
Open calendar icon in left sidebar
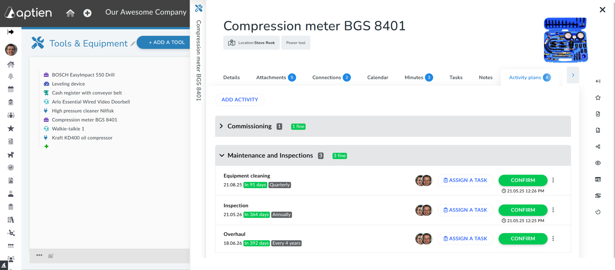11,89
